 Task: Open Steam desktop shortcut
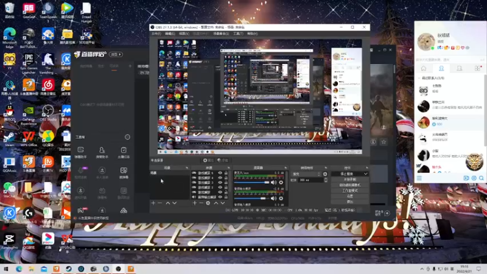click(9, 139)
